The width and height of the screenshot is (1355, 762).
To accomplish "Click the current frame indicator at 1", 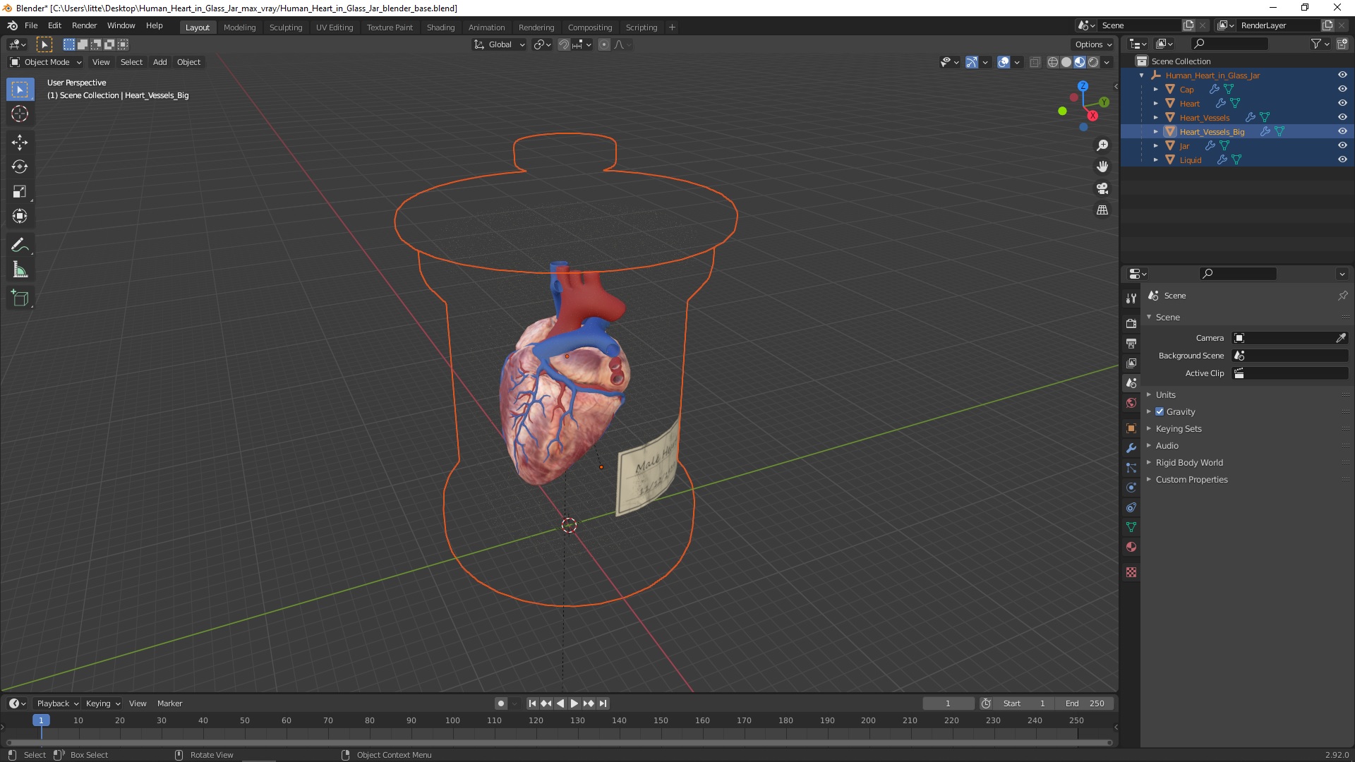I will [x=41, y=720].
